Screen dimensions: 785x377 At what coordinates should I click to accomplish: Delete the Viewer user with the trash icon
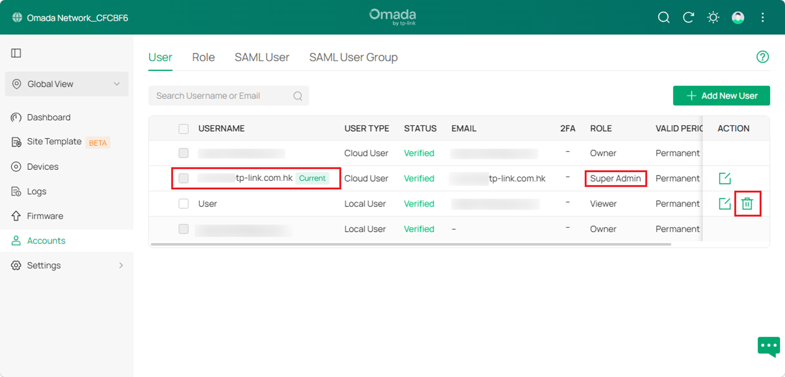pyautogui.click(x=747, y=204)
